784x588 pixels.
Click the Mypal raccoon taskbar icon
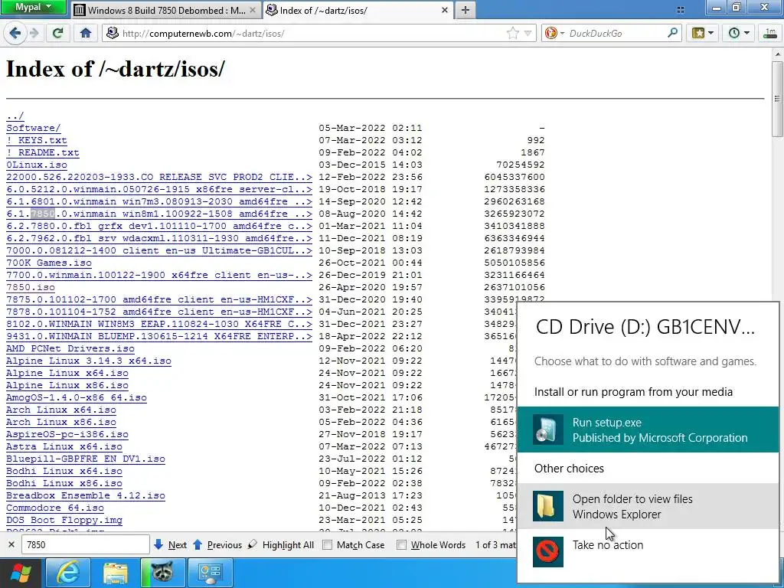point(163,573)
